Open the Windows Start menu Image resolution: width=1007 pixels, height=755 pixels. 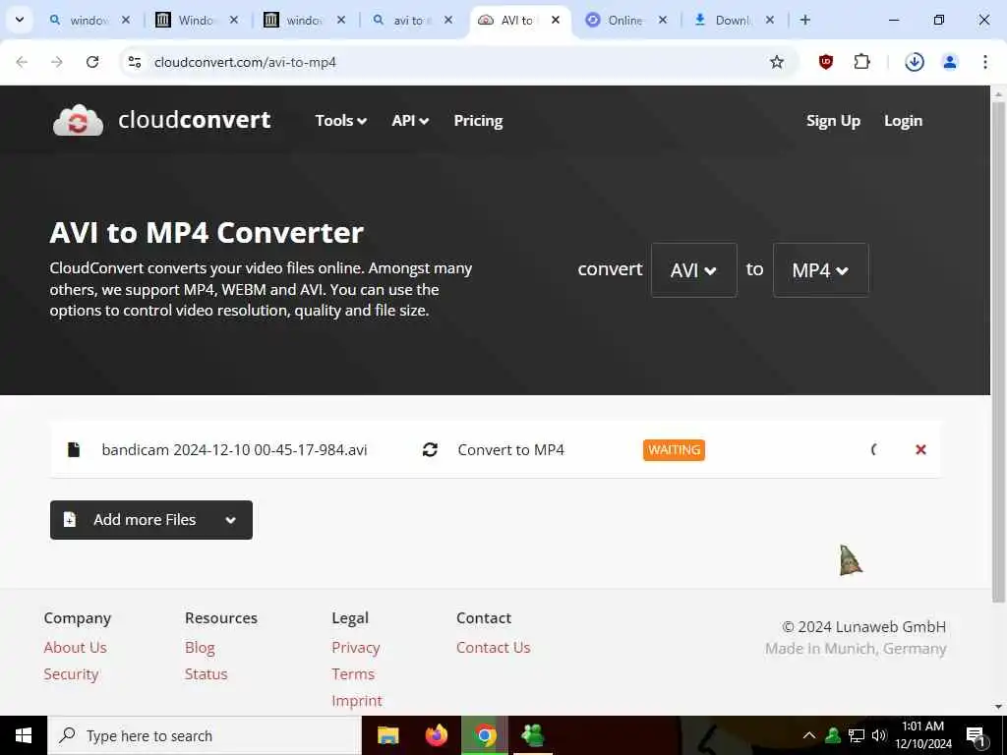click(x=24, y=735)
